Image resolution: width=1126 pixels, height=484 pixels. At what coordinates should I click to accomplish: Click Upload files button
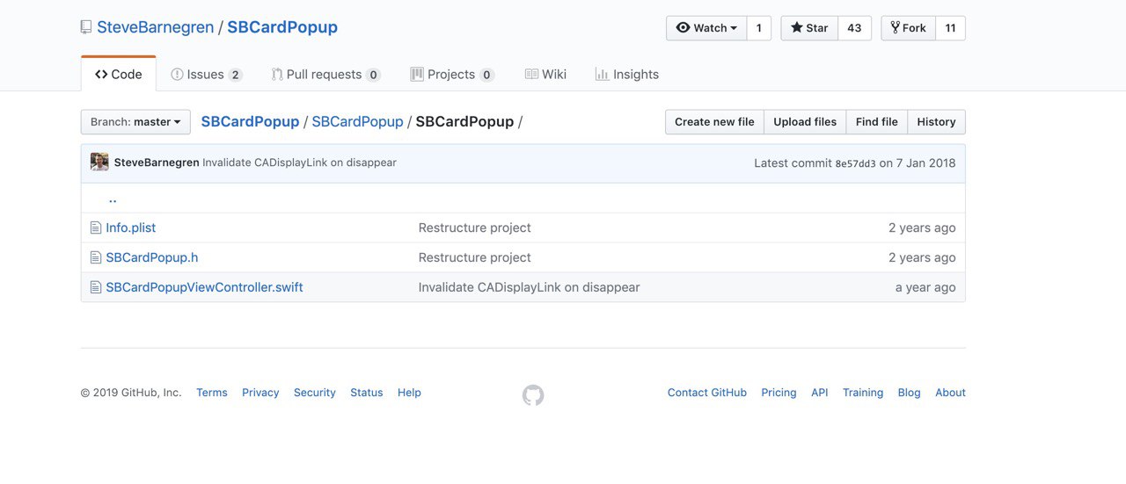(805, 122)
